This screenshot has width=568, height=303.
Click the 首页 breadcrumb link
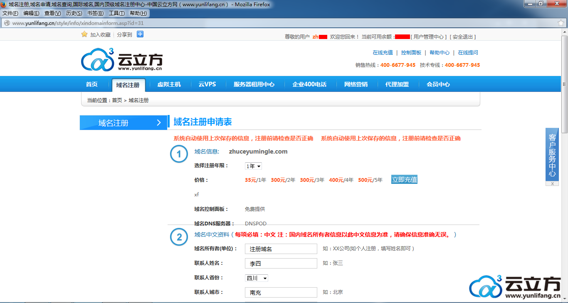tap(117, 100)
